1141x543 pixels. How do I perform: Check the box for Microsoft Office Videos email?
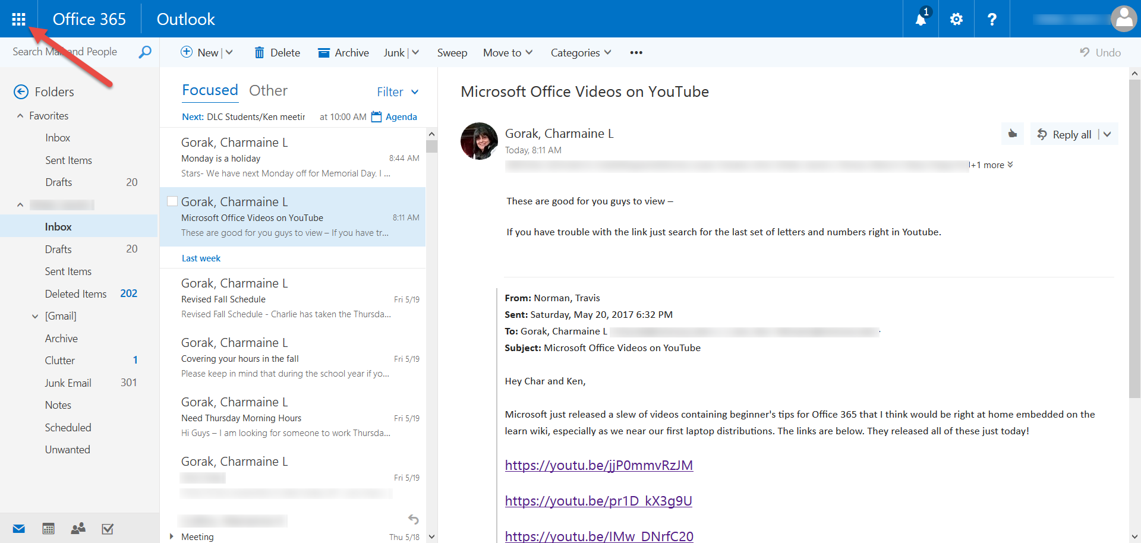tap(172, 201)
